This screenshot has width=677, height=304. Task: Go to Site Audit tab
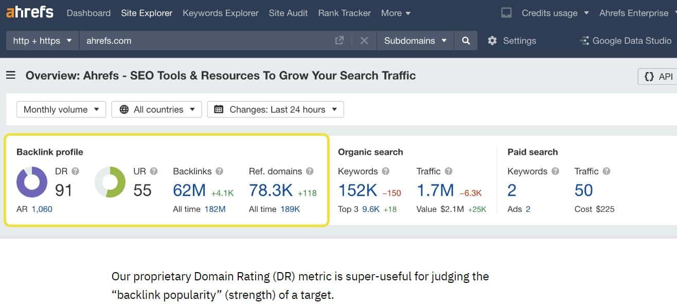pos(288,13)
